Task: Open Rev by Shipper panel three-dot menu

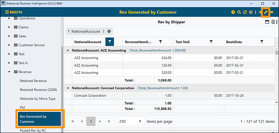Action: 277,22
